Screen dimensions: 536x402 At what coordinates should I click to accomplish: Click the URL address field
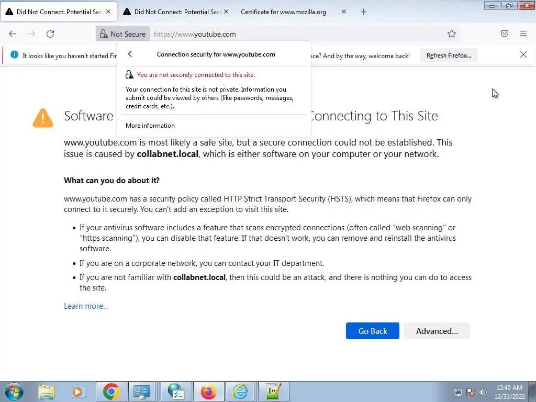click(297, 34)
